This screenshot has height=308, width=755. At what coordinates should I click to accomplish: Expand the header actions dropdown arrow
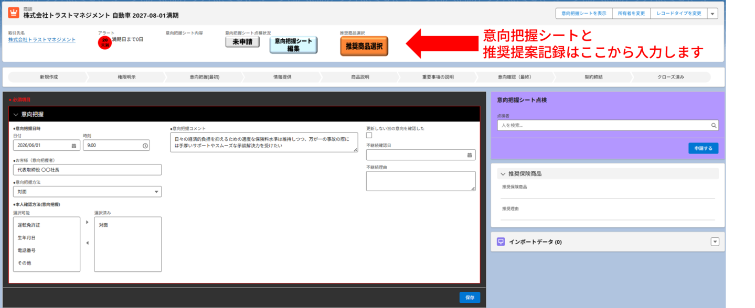[713, 14]
